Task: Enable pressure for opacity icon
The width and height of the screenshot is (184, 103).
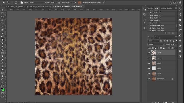Action: pos(60,3)
